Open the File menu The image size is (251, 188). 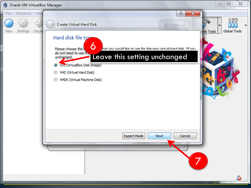click(8, 13)
